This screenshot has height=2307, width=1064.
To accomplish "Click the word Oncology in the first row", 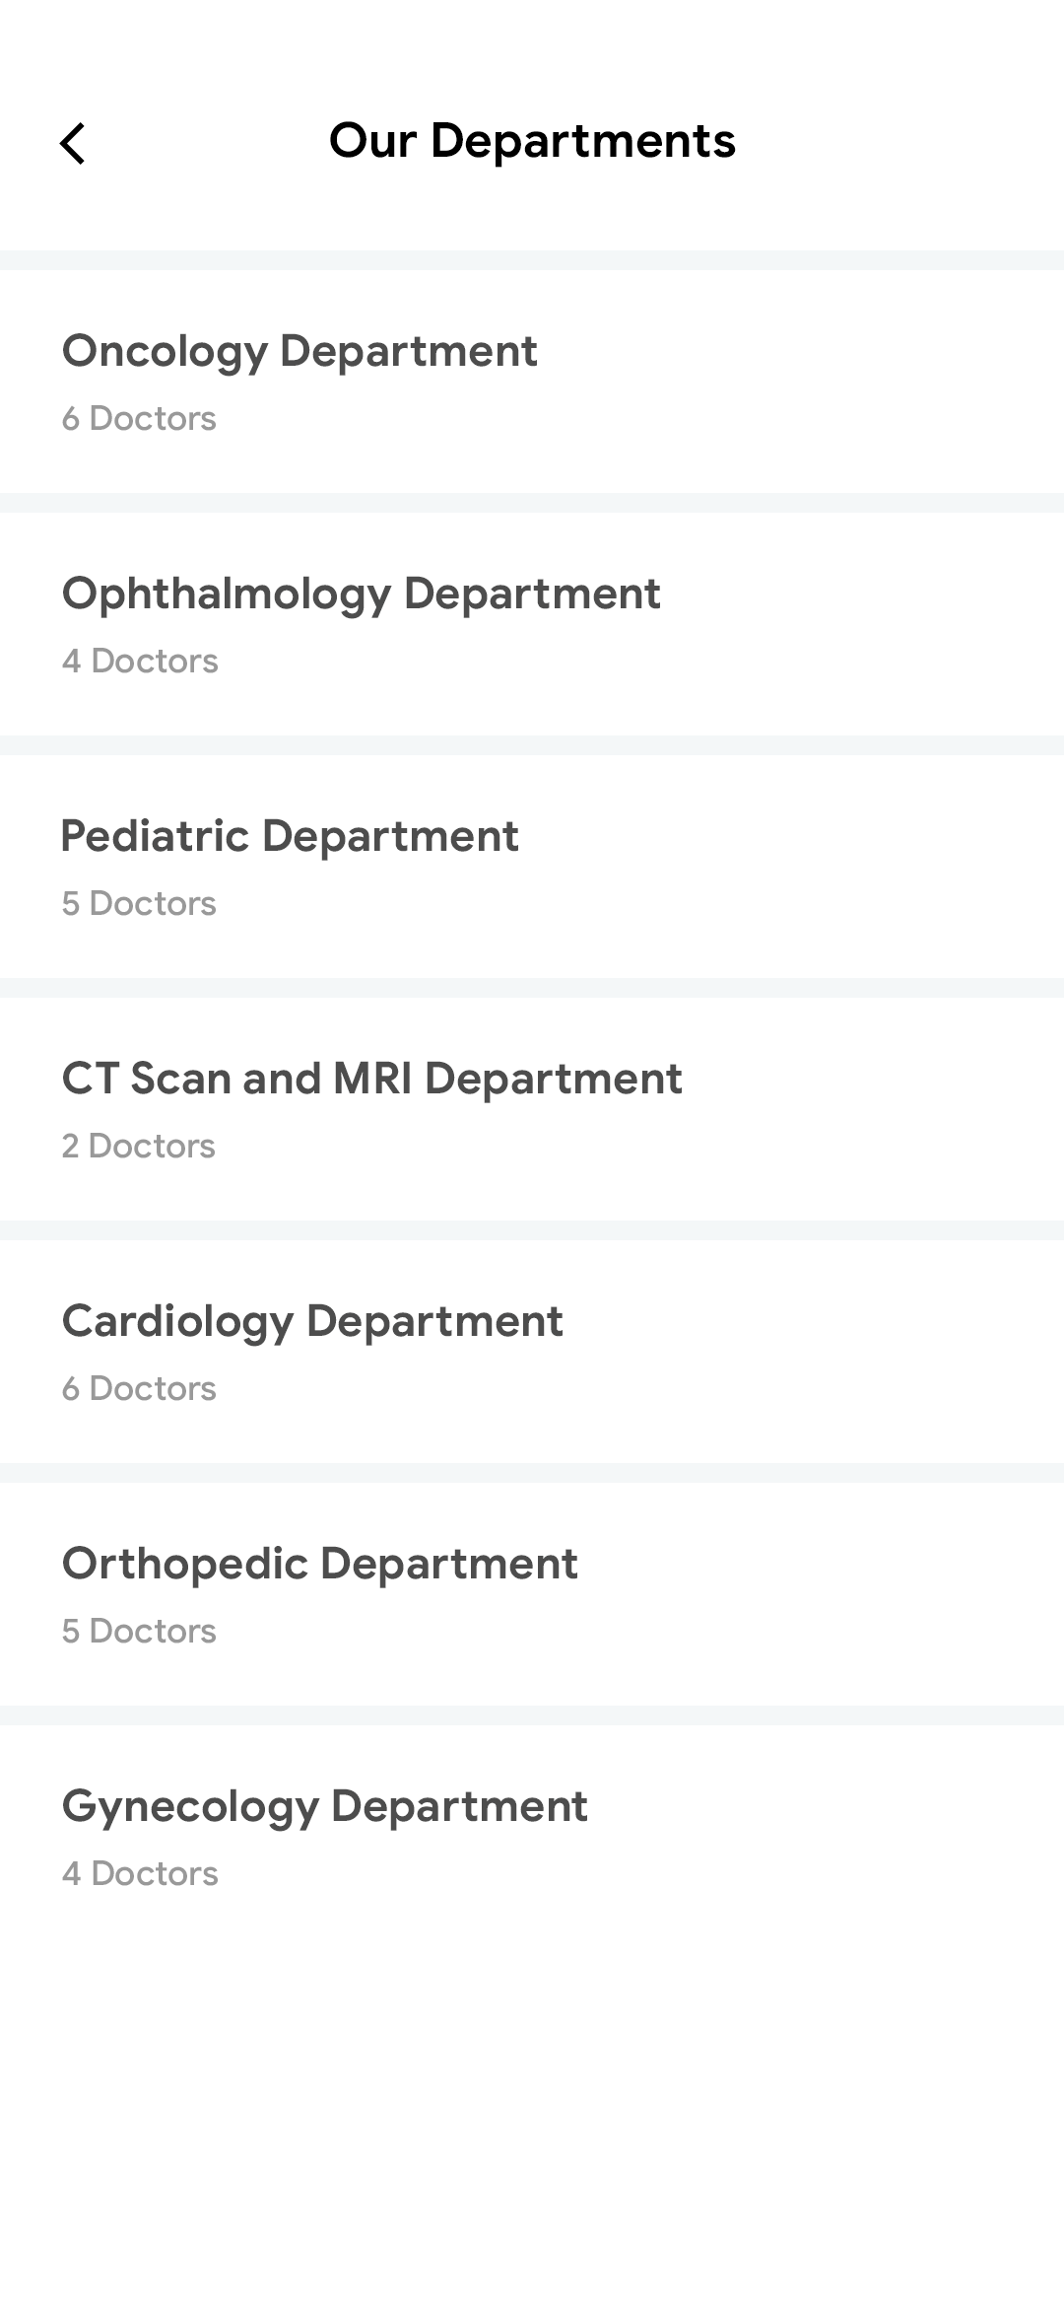I will click(165, 352).
